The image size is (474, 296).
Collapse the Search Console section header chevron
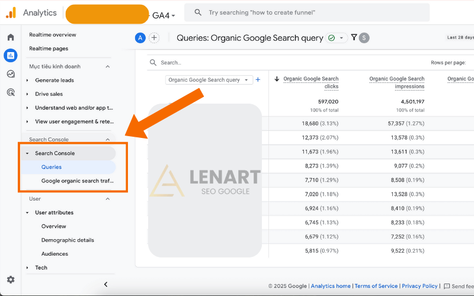coord(108,140)
